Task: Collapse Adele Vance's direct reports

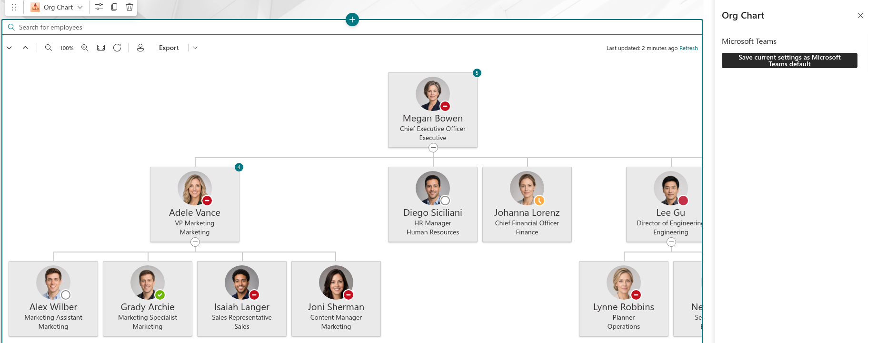Action: coord(195,242)
